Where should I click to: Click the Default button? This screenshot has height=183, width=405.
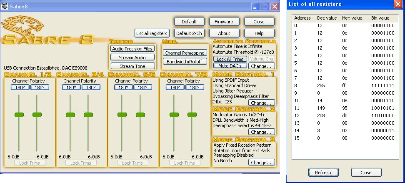tap(189, 22)
